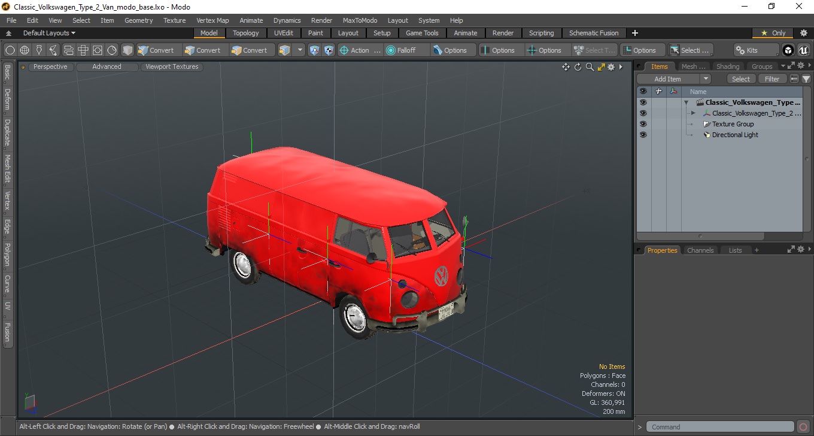Open the Unity cube icon button
814x436 pixels.
coord(789,50)
